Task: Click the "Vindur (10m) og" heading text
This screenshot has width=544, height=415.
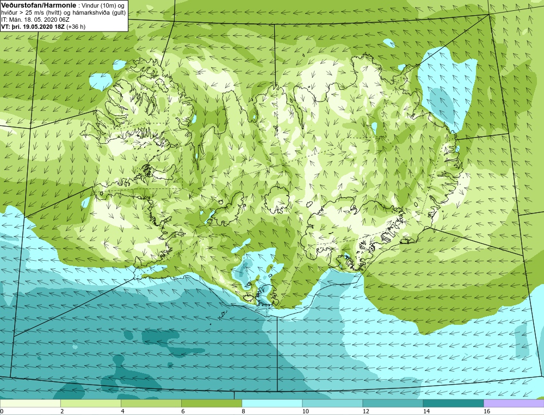Action: point(102,6)
